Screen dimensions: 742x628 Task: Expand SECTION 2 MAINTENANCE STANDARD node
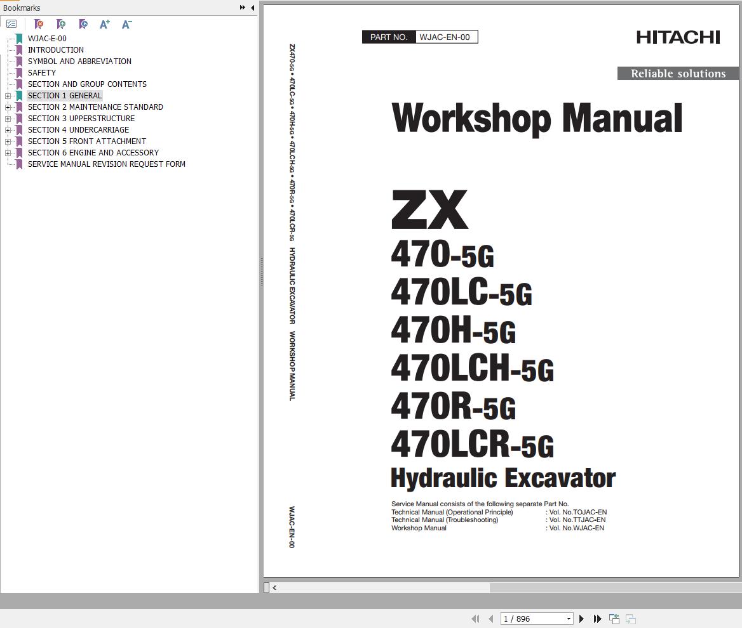8,107
